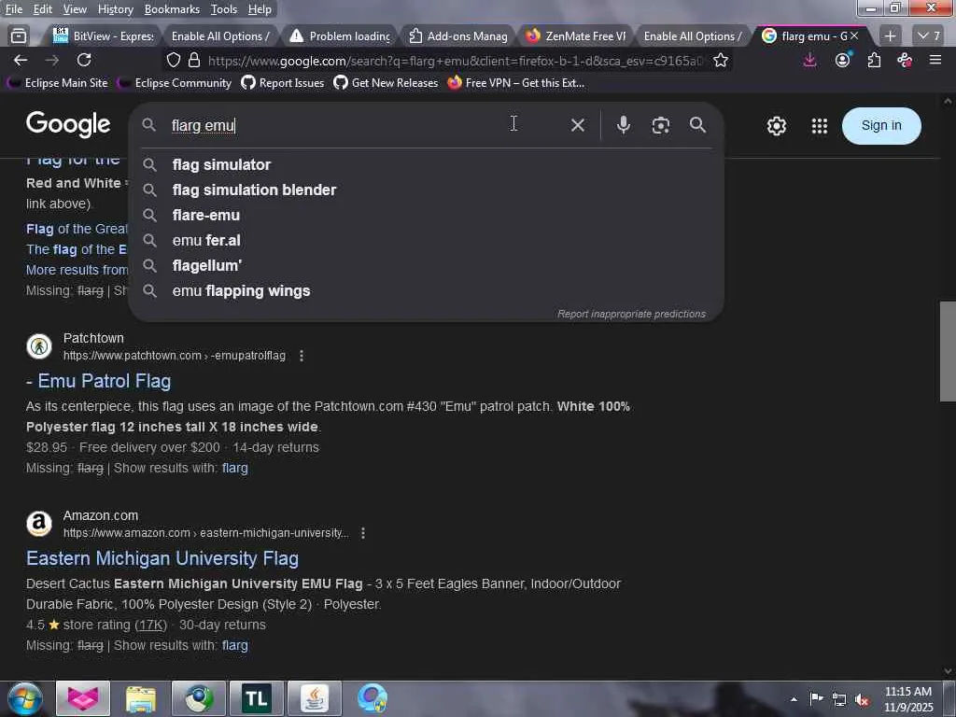This screenshot has width=956, height=717.
Task: Open the file explorer taskbar icon
Action: 141,698
